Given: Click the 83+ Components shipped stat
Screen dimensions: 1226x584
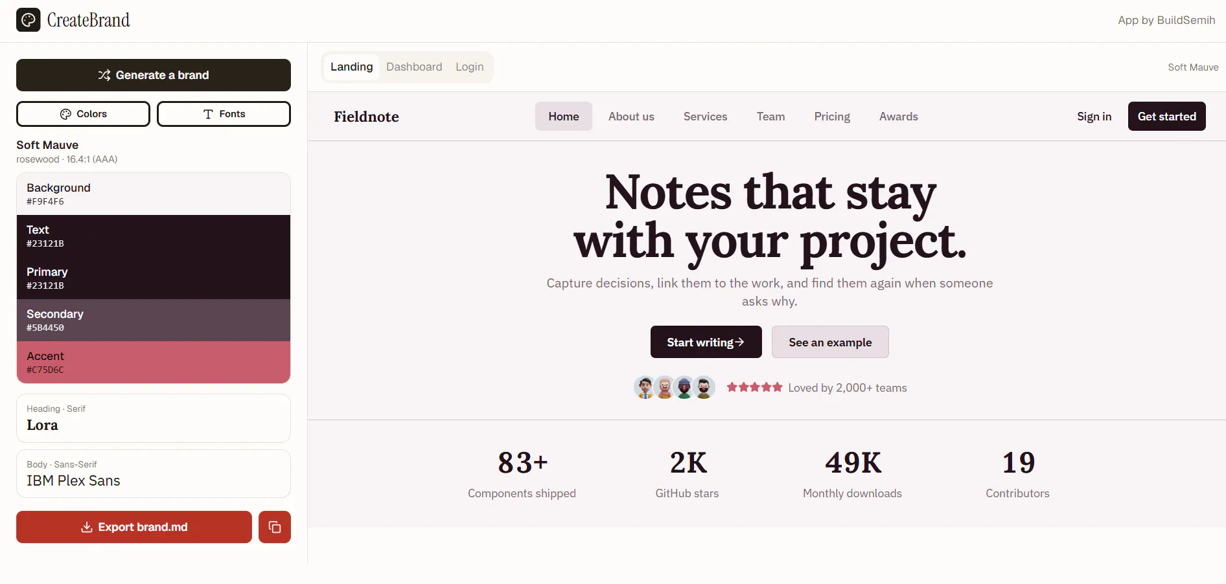Looking at the screenshot, I should click(522, 475).
